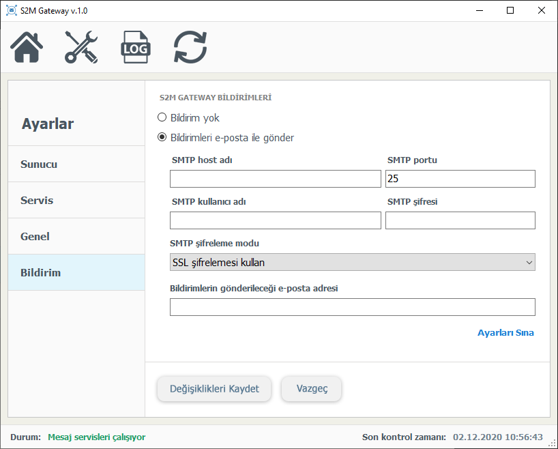Go to the Genel settings tab
Viewport: 558px width, 449px height.
tap(76, 237)
